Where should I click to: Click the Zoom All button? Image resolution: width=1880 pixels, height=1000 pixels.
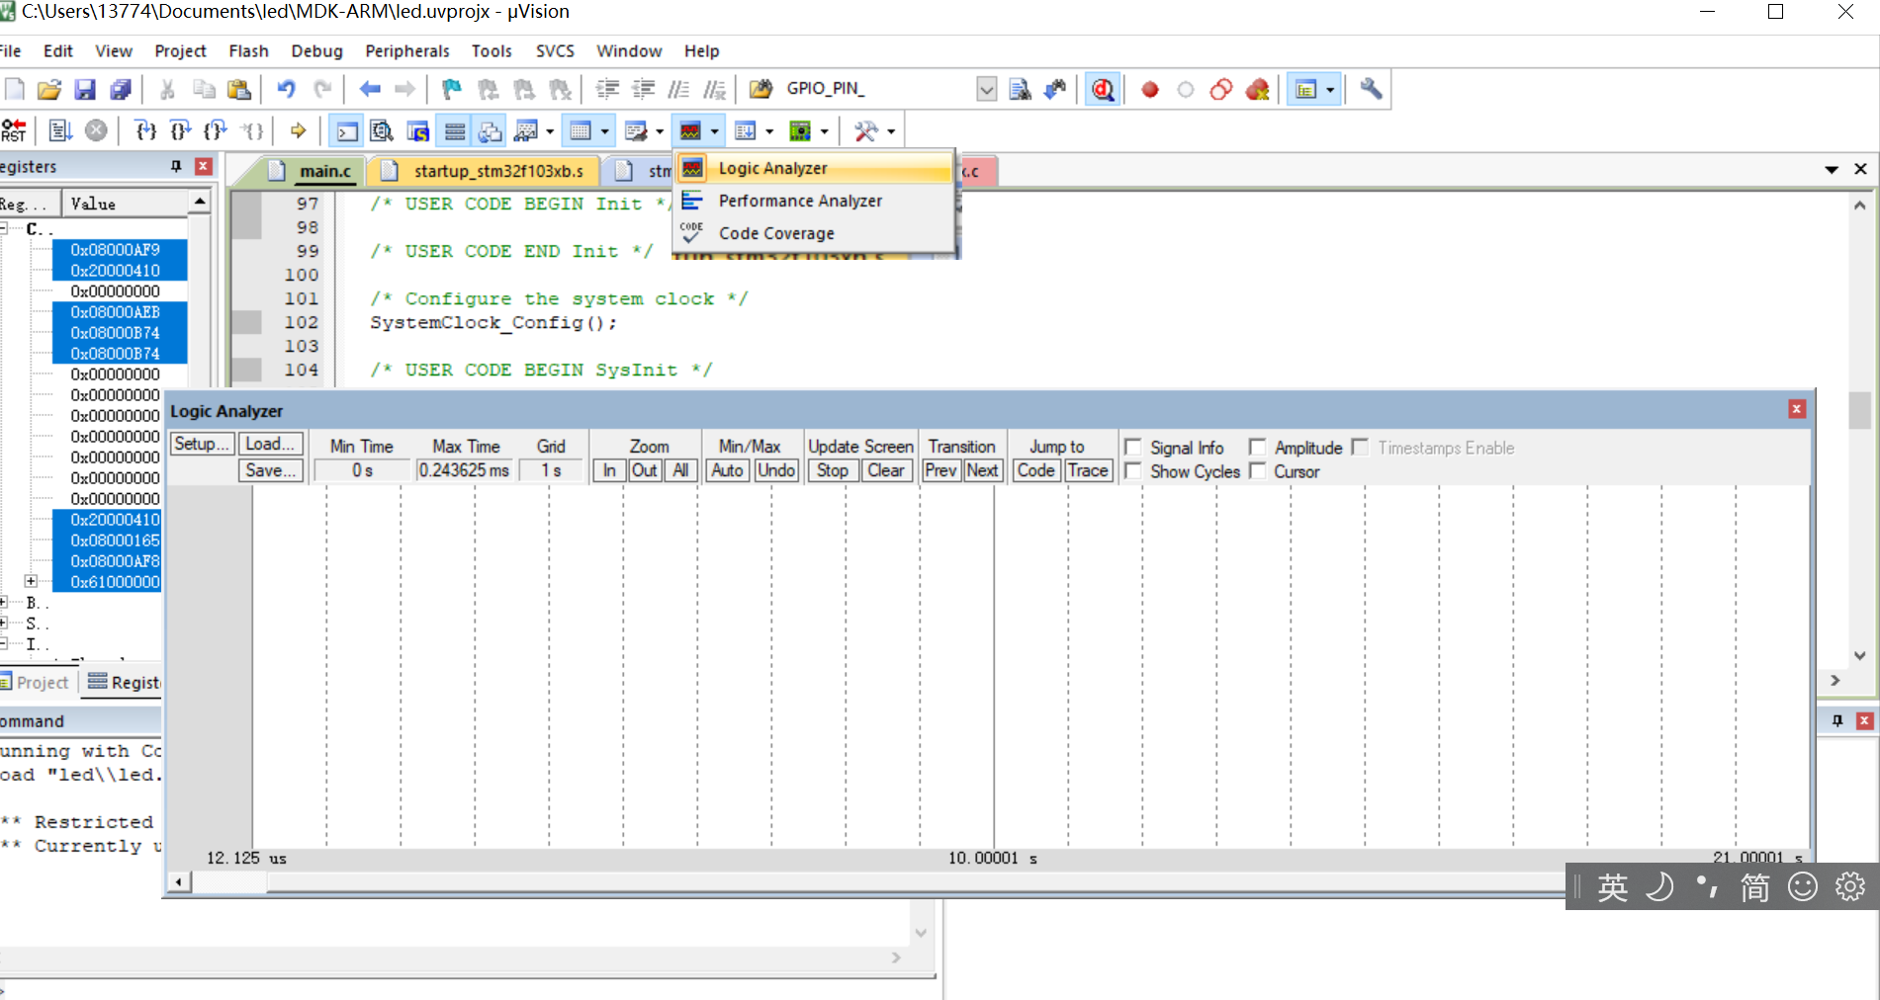tap(680, 470)
